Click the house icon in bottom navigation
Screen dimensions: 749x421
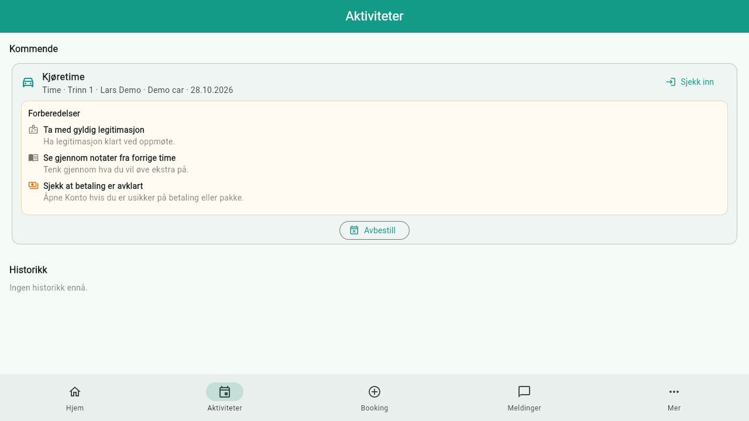(75, 392)
